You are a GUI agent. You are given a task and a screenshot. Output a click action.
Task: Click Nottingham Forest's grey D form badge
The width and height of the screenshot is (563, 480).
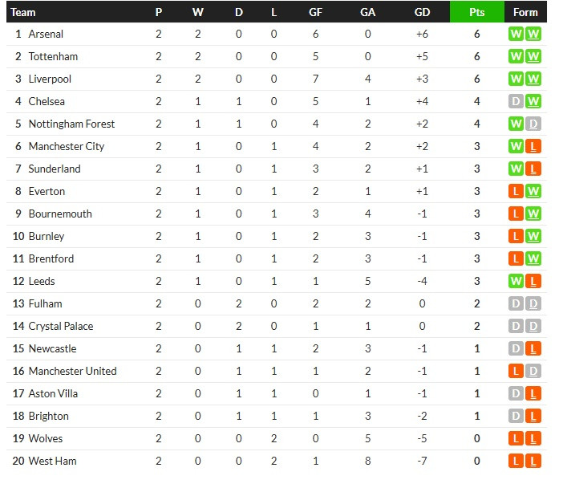point(533,124)
